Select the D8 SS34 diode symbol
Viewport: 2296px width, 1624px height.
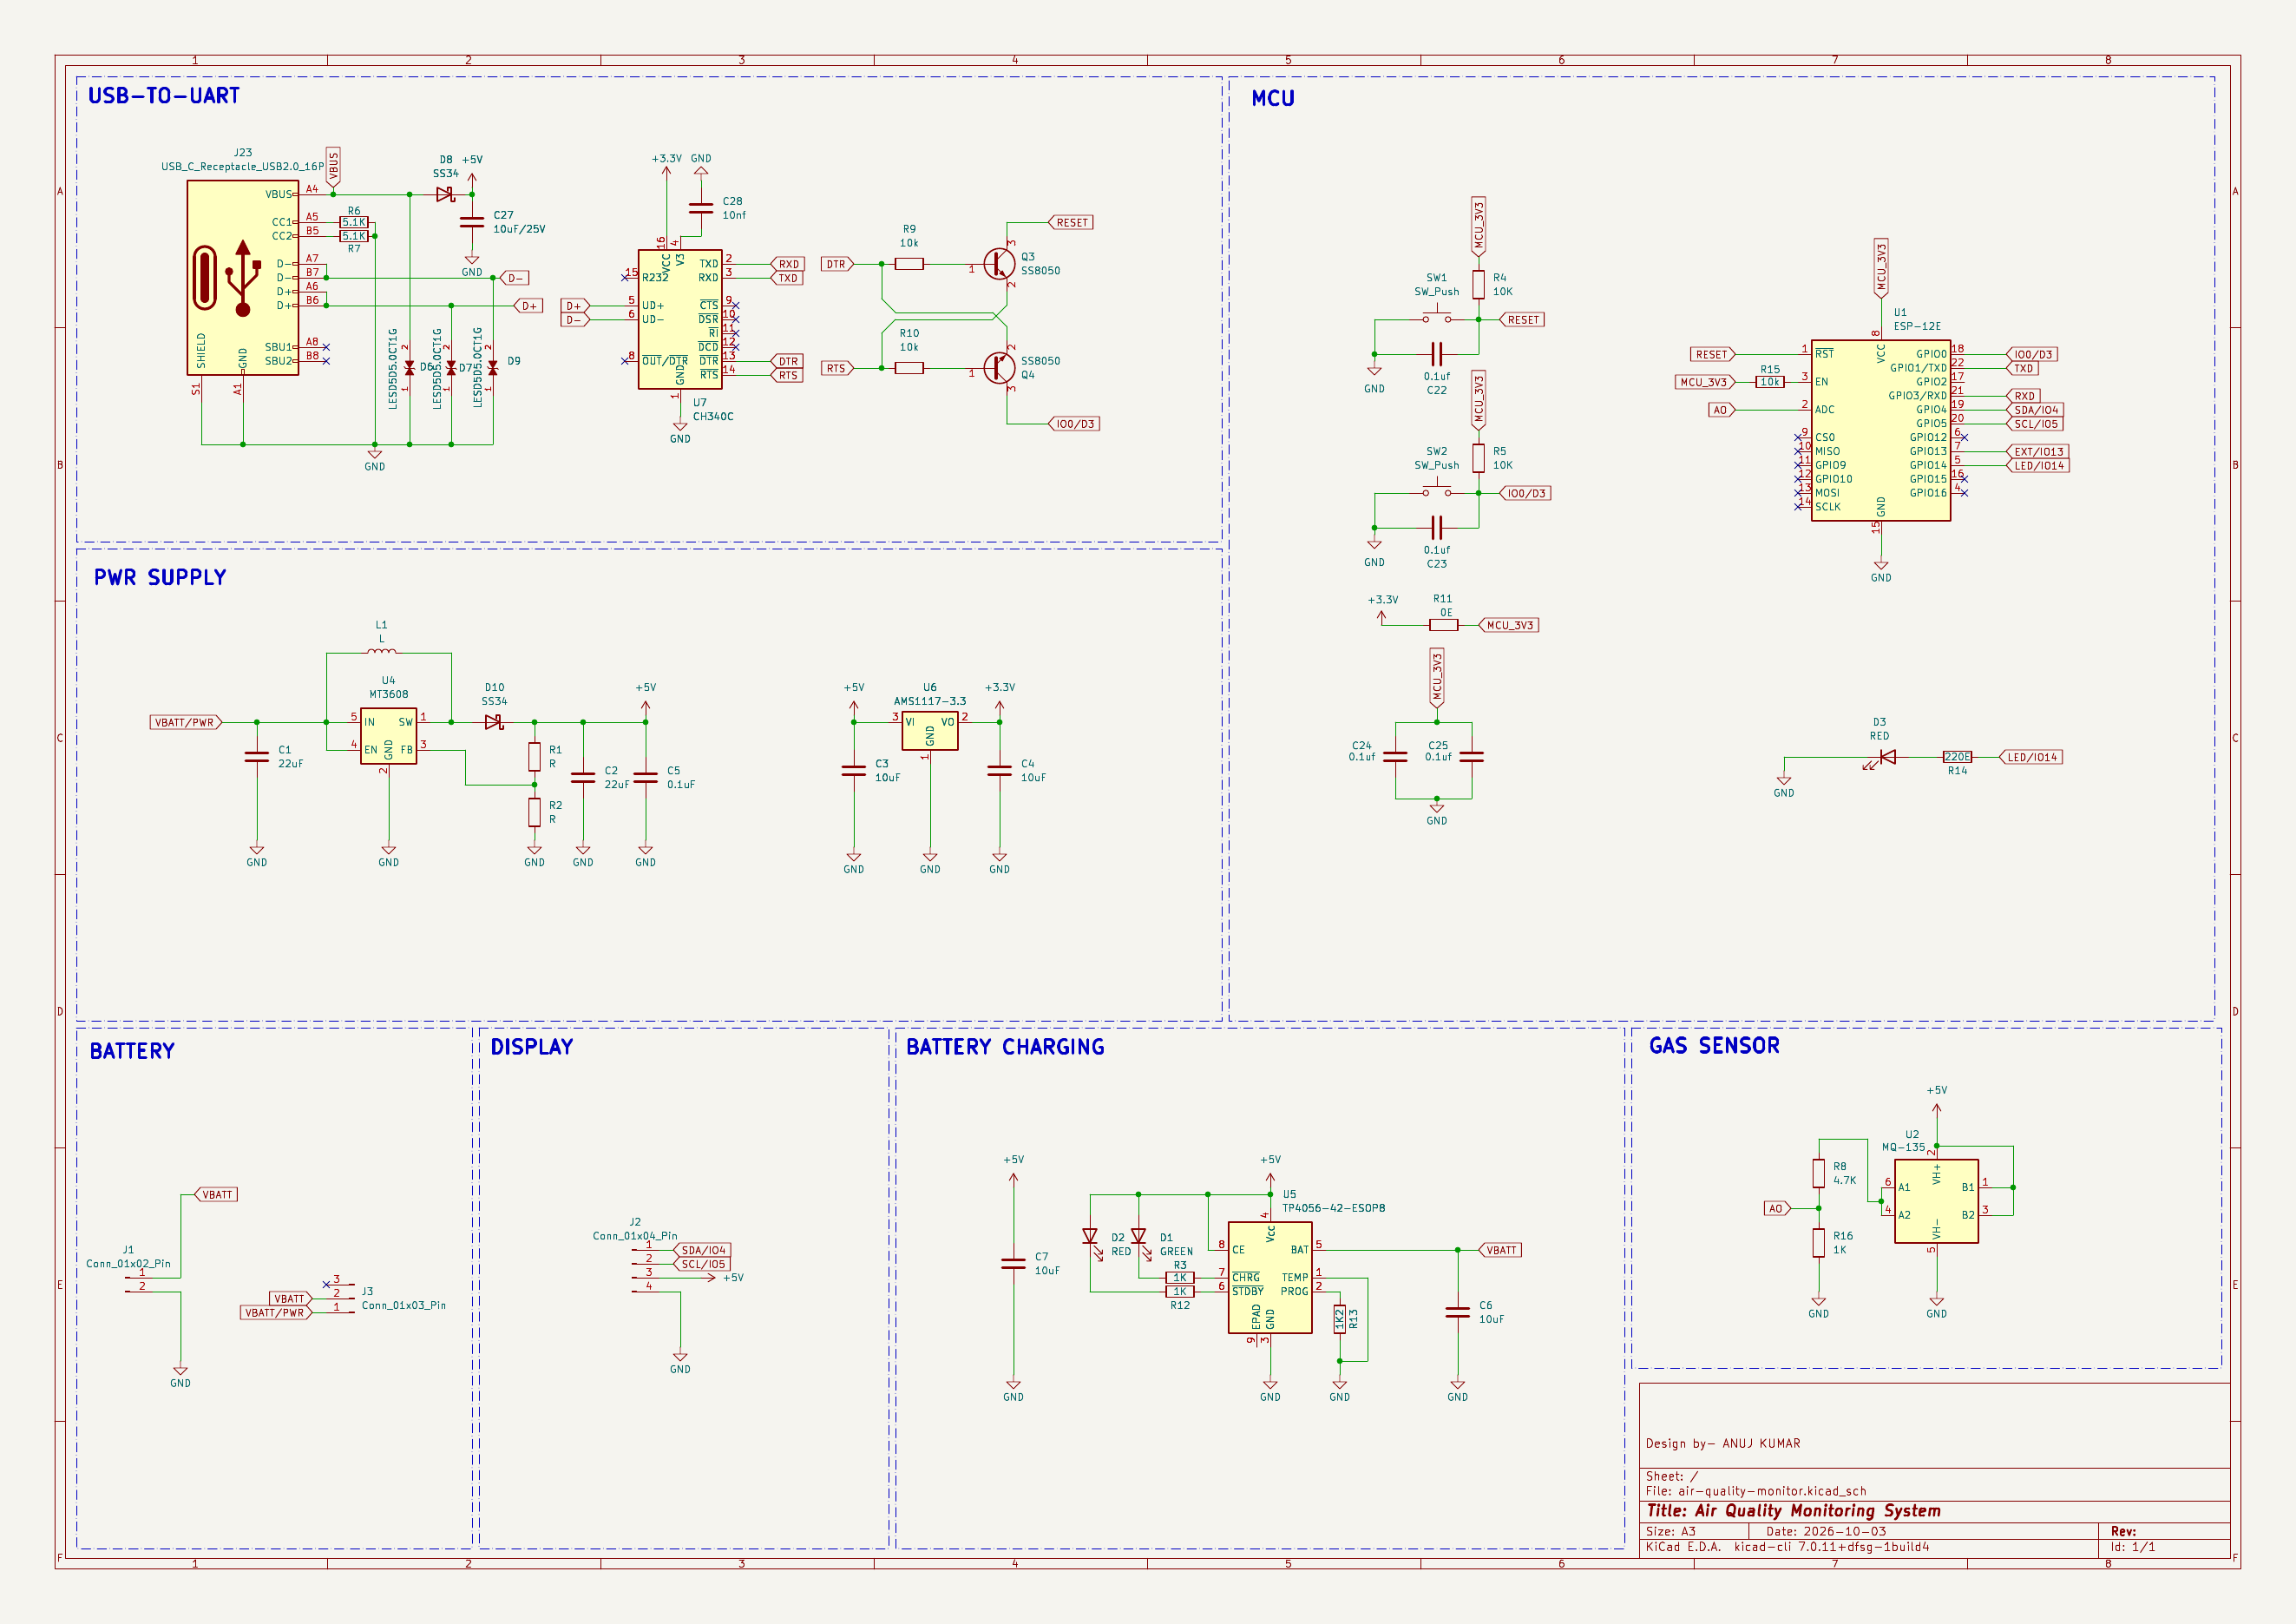click(445, 194)
